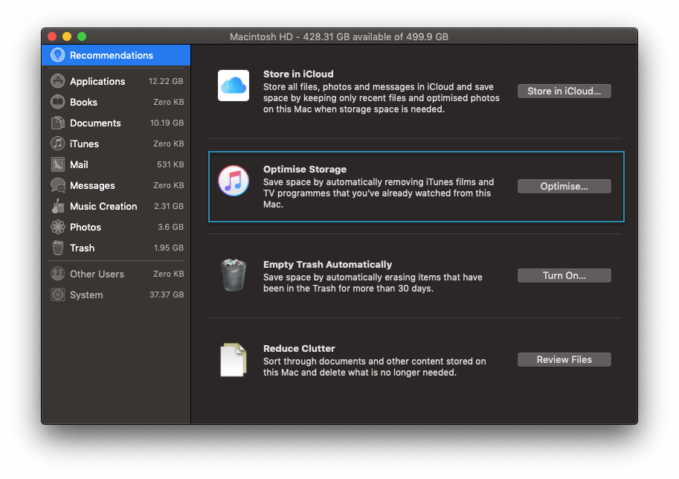
Task: Select iTunes in the sidebar
Action: 116,144
